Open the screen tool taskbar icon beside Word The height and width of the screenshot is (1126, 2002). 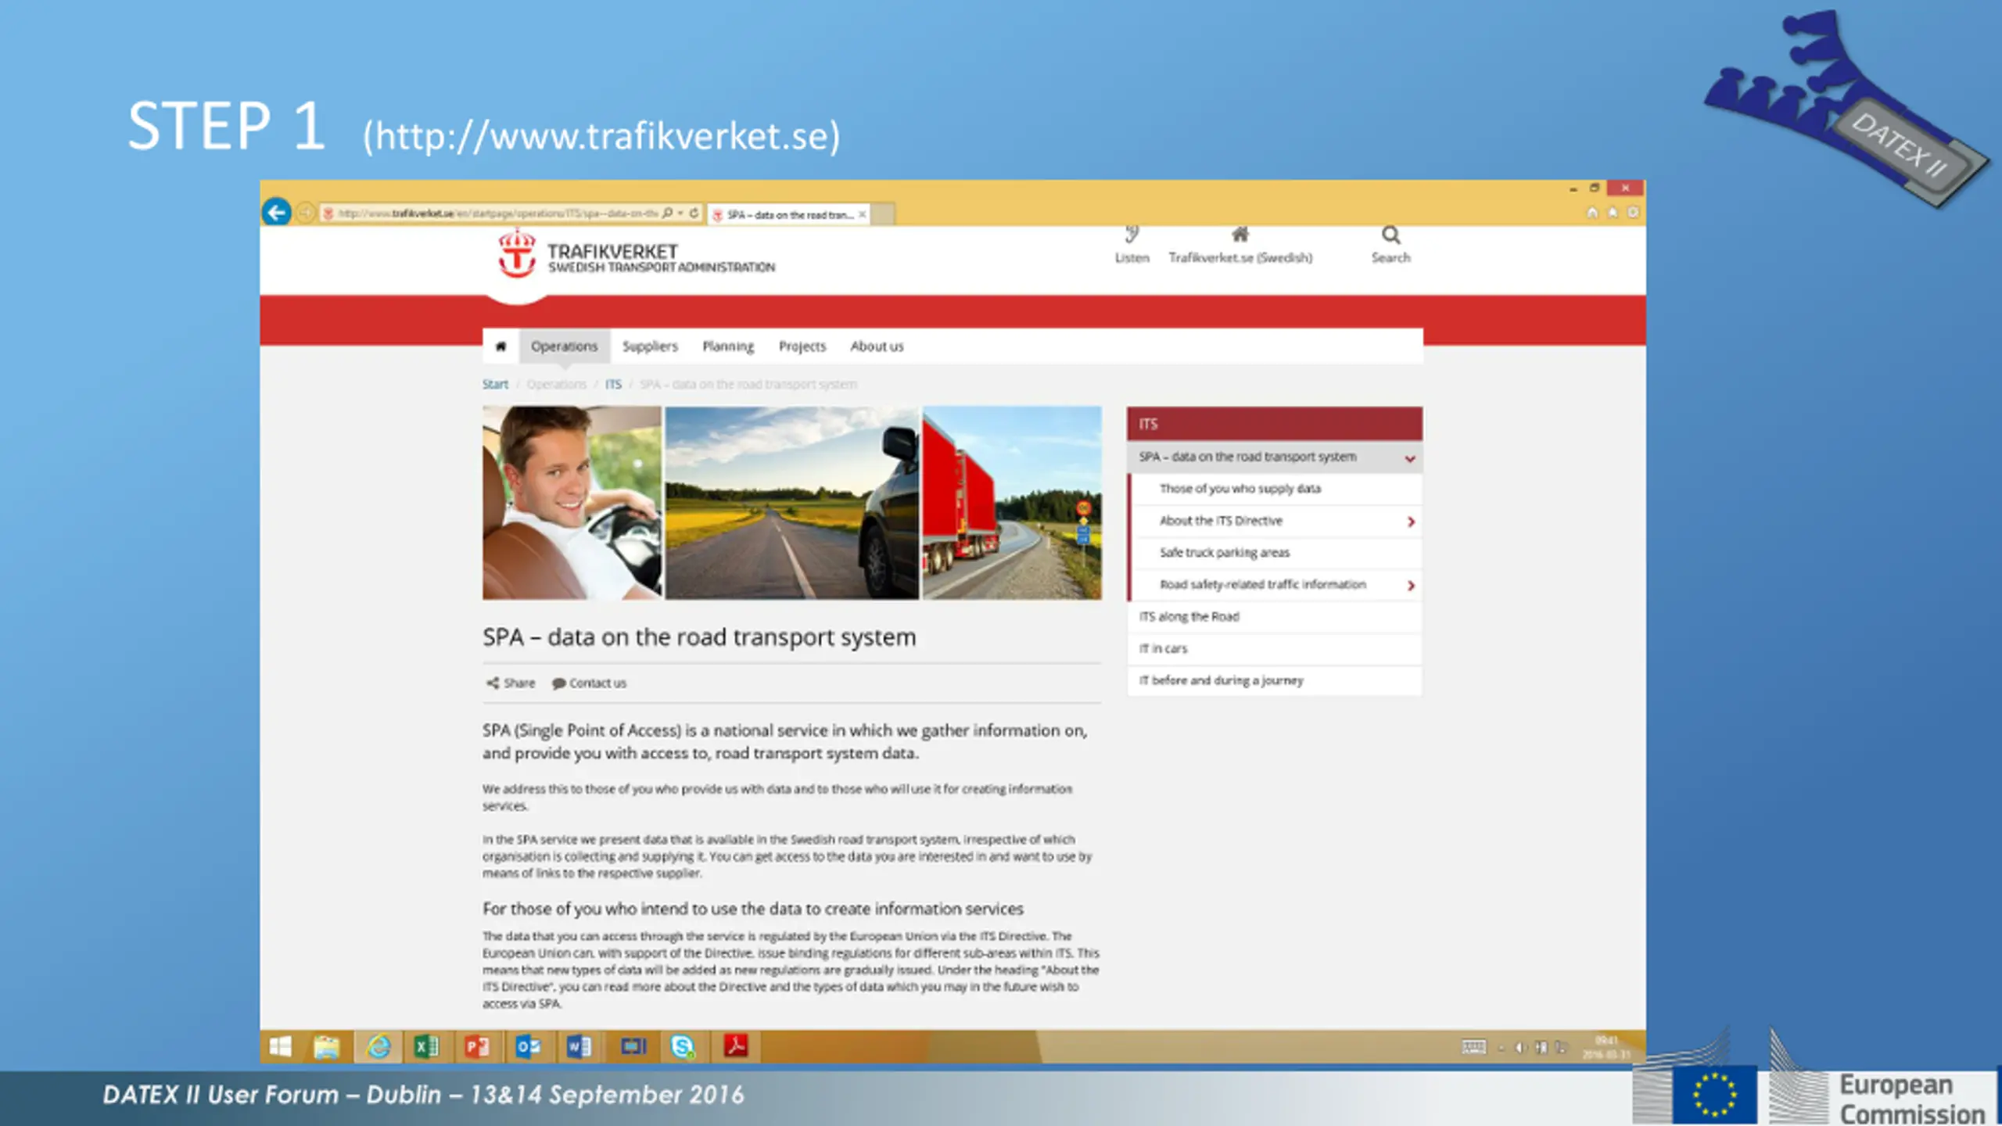(633, 1046)
